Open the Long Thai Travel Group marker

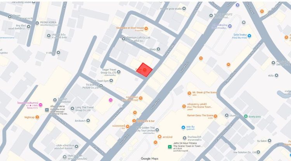73,108
